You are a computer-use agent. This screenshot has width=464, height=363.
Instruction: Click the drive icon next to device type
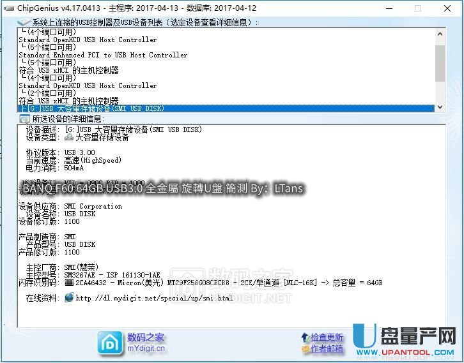click(x=69, y=137)
